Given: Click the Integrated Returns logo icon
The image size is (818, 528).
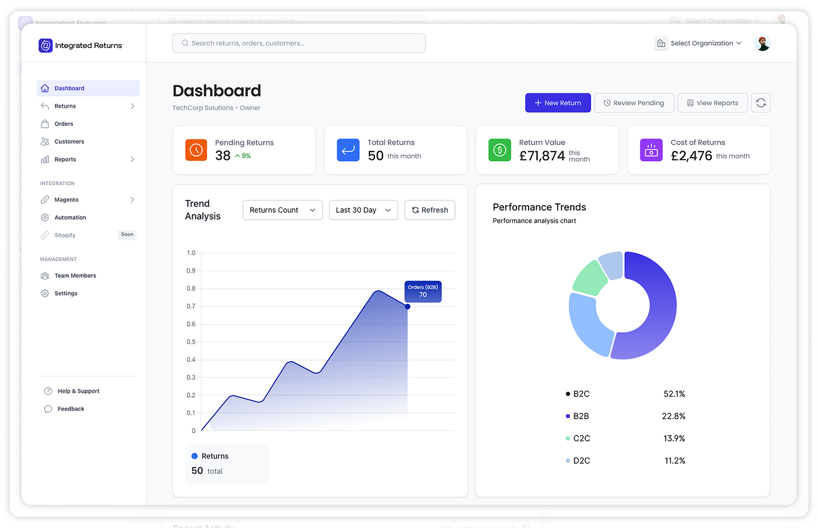Looking at the screenshot, I should [45, 45].
